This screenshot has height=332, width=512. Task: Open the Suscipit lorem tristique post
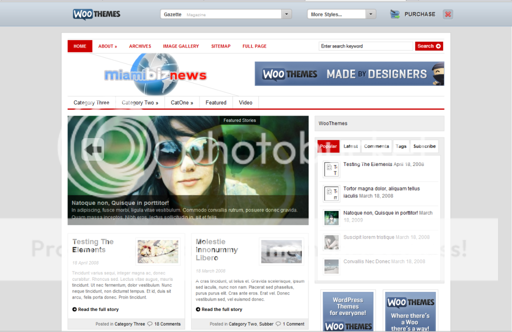tap(368, 237)
